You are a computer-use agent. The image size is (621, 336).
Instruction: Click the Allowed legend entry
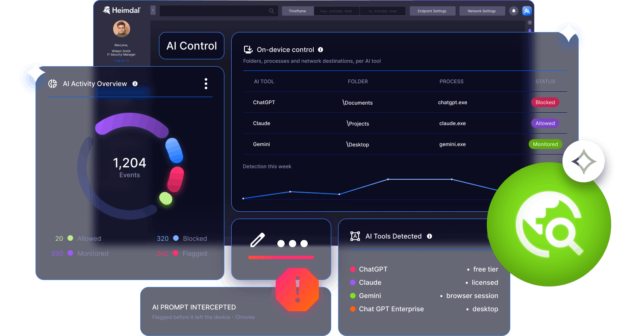pyautogui.click(x=78, y=239)
